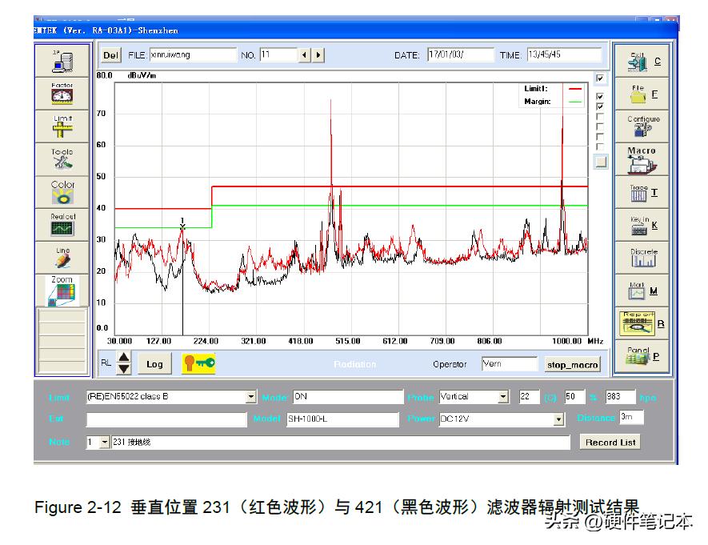Click the humidity field showing 50
Screen dimensions: 708x545
574,397
